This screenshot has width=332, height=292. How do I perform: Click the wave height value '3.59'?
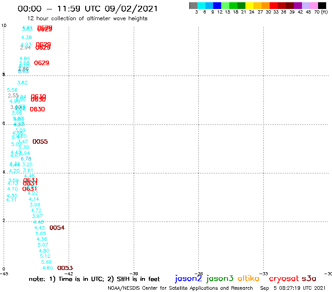[13, 180]
